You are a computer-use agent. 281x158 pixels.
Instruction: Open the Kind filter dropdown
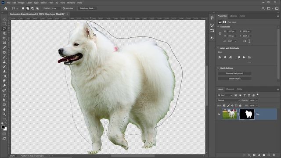pos(225,95)
